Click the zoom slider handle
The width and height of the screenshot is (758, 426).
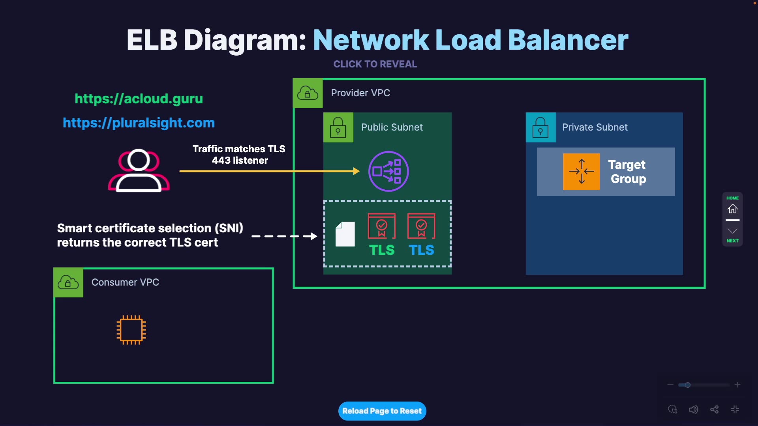coord(687,385)
